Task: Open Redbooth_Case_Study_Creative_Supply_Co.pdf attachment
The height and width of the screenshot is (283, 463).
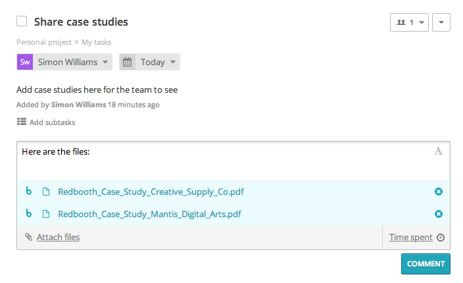Action: pyautogui.click(x=151, y=192)
